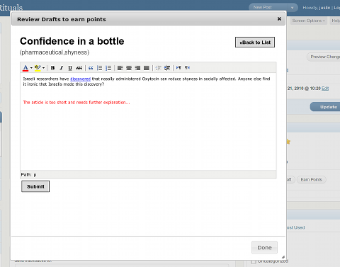Toggle strikethrough formatting

click(79, 68)
